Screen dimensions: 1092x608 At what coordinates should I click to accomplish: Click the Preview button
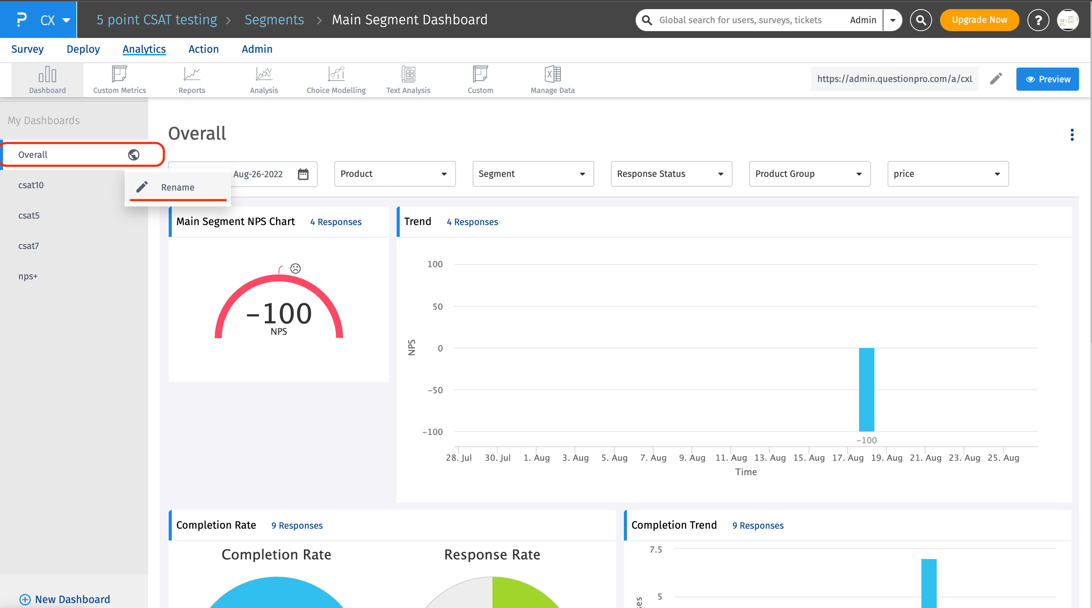click(1047, 79)
